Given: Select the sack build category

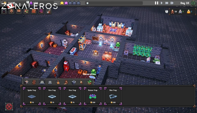Looking at the screenshot, I should 66,82.
